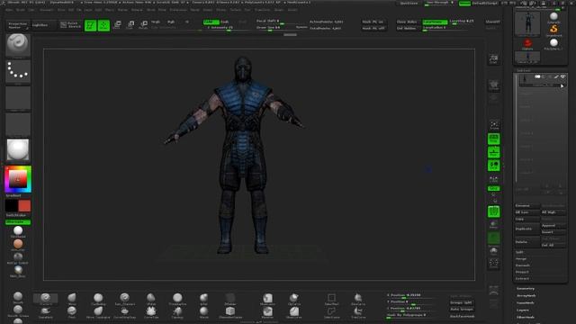Select the SimpleBrush S tool icon
Image resolution: width=576 pixels, height=324 pixels.
(x=553, y=30)
